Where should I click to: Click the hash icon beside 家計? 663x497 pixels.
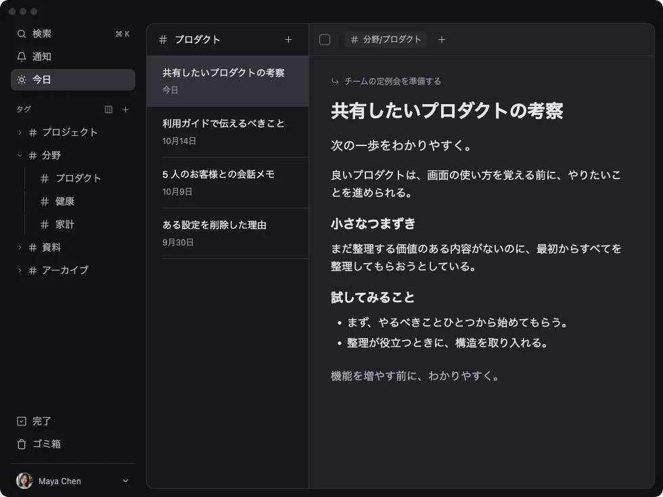coord(45,224)
